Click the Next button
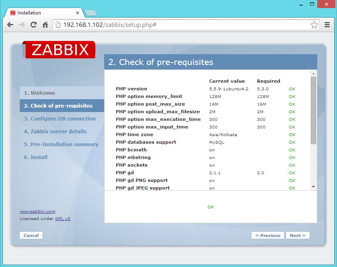This screenshot has height=267, width=337. 298,235
